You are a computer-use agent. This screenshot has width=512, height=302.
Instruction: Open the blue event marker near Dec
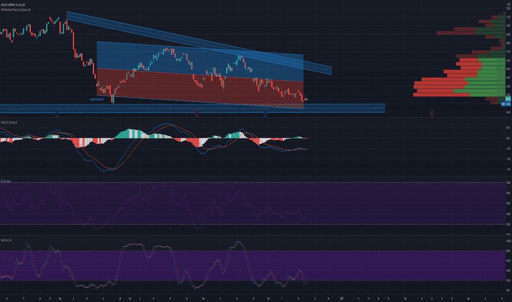pyautogui.click(x=265, y=113)
